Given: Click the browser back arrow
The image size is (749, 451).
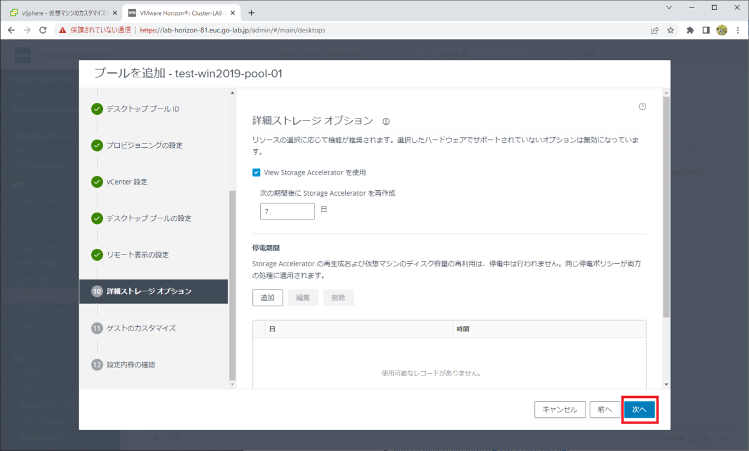Looking at the screenshot, I should [11, 30].
